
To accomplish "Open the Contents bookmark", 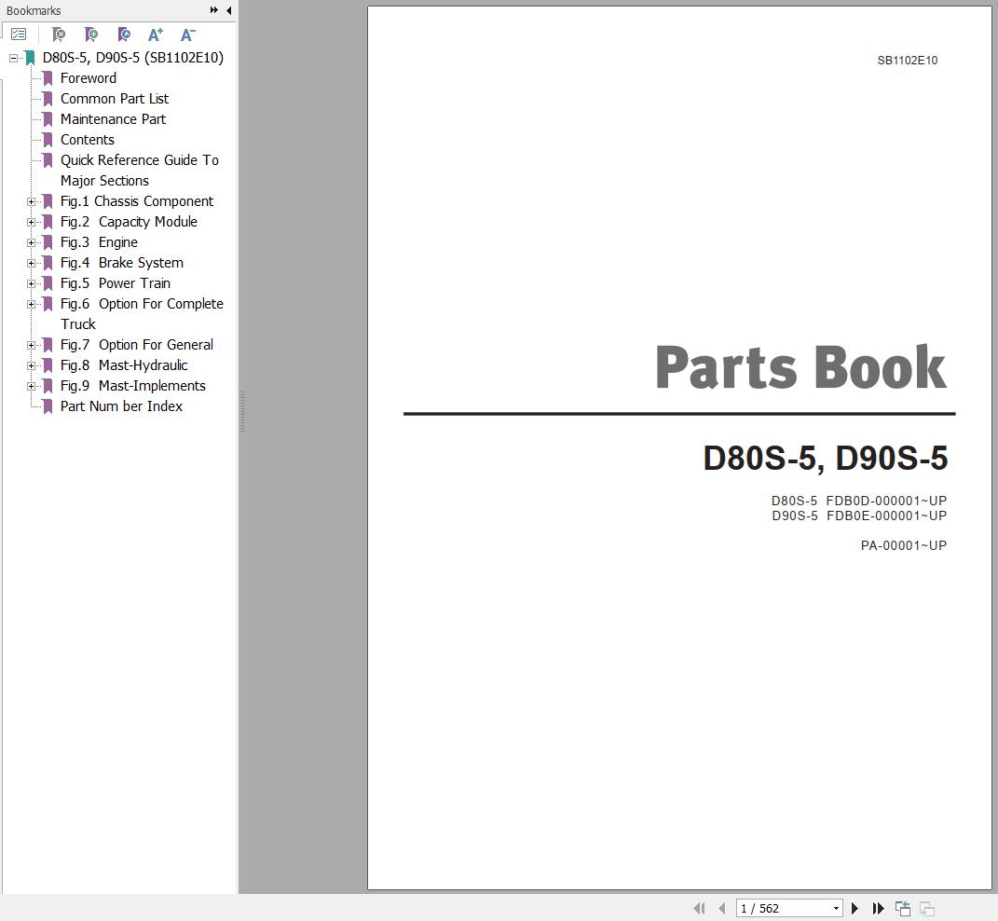I will (88, 140).
